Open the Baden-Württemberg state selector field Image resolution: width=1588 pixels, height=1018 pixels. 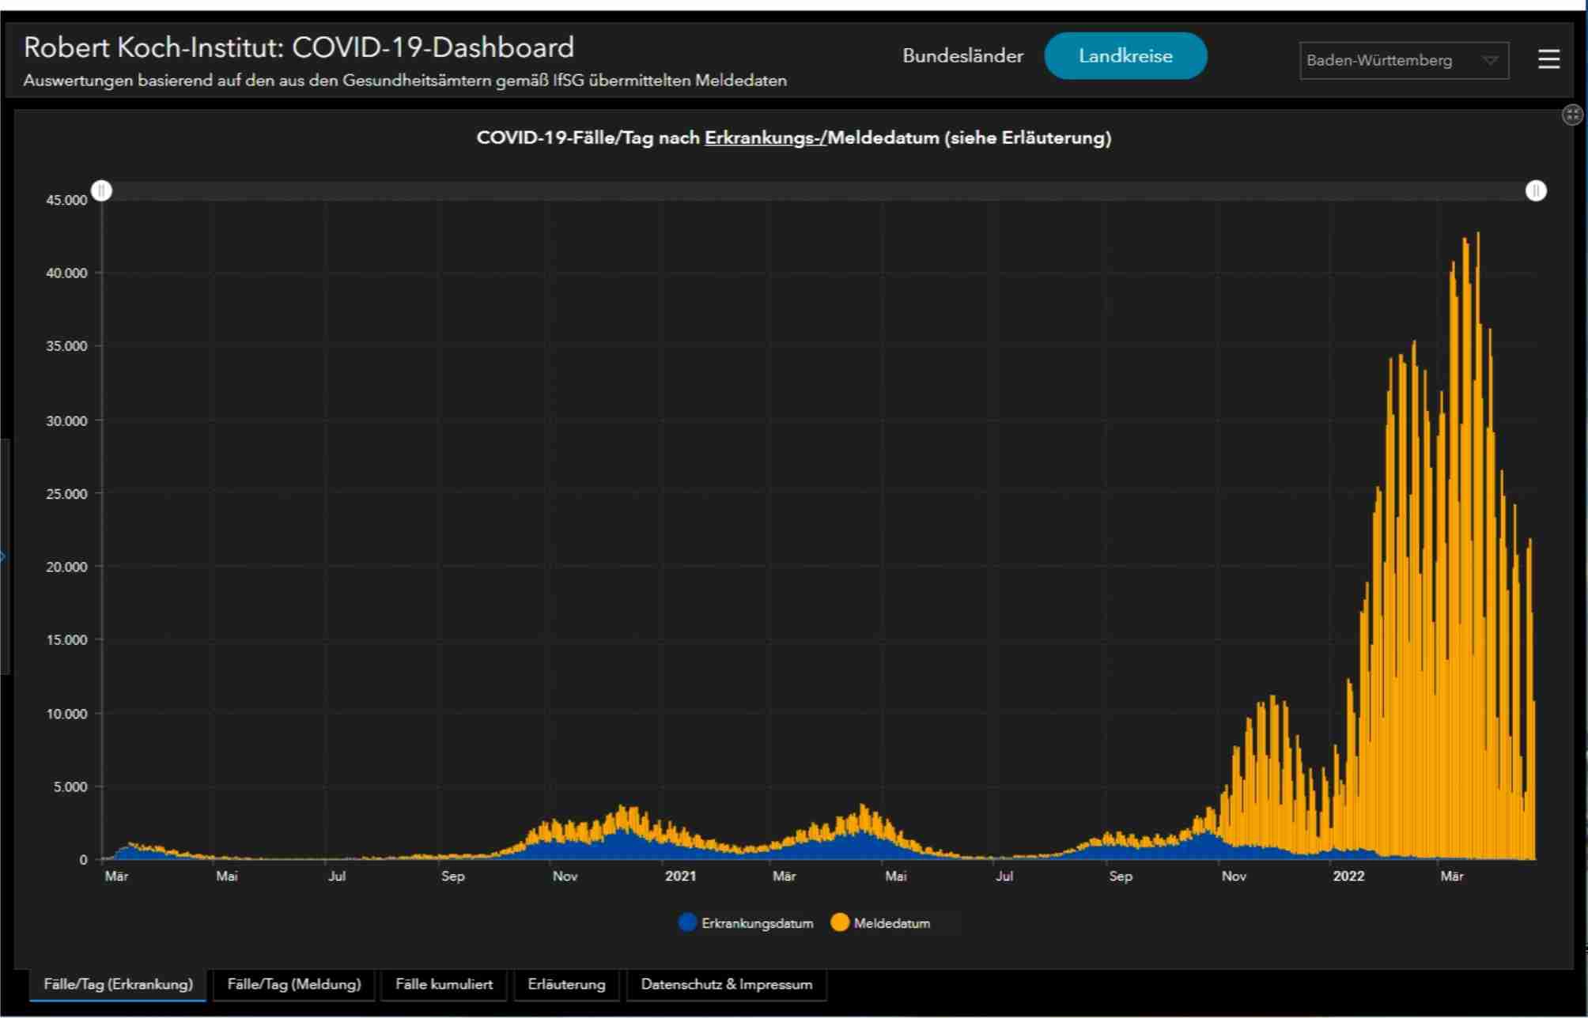[x=1380, y=61]
